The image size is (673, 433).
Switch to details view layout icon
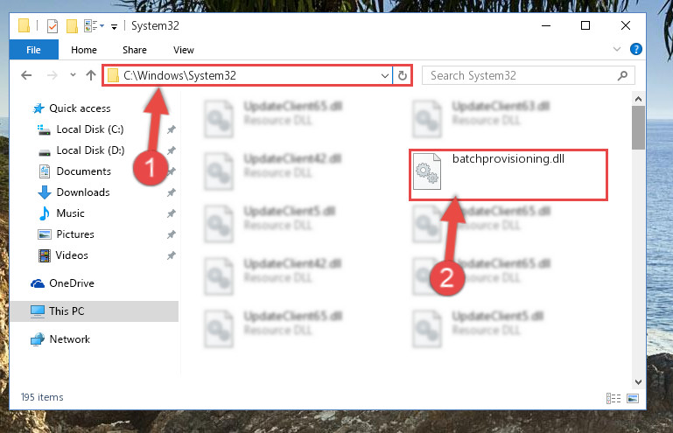pos(613,398)
